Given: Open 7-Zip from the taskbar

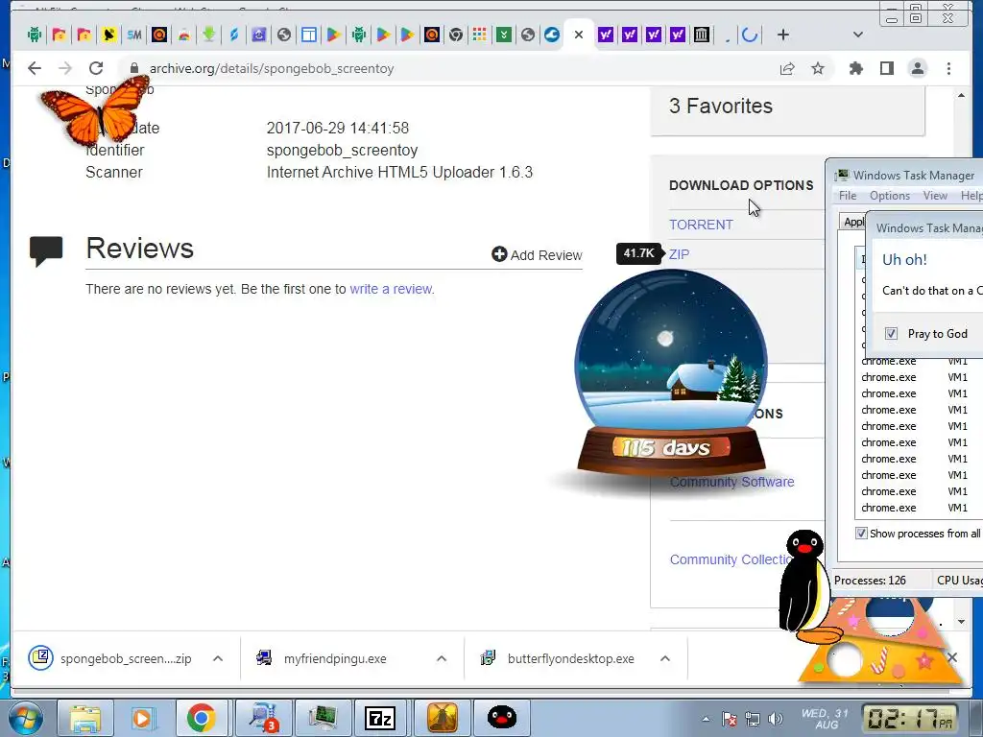Looking at the screenshot, I should pyautogui.click(x=380, y=718).
